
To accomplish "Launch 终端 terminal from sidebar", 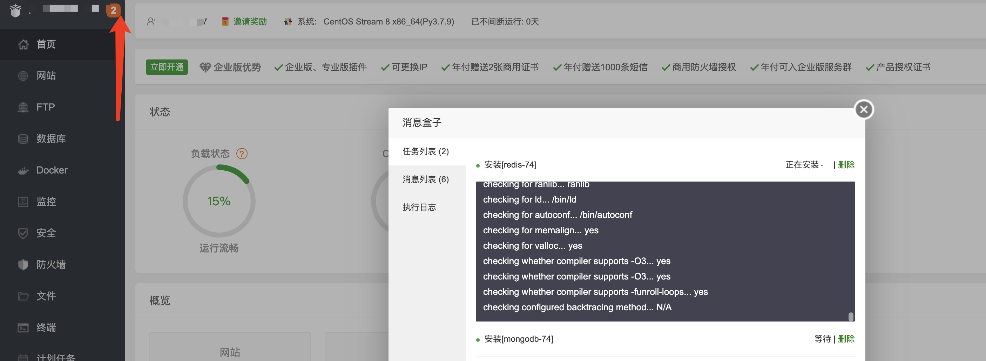I will pyautogui.click(x=23, y=327).
